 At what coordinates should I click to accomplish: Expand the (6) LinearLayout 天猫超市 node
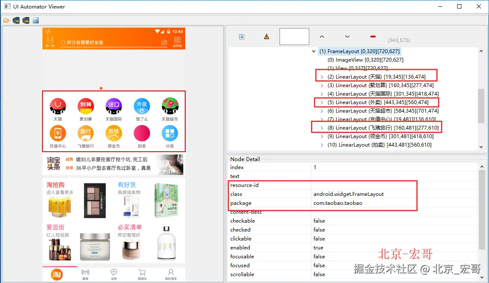[x=322, y=111]
